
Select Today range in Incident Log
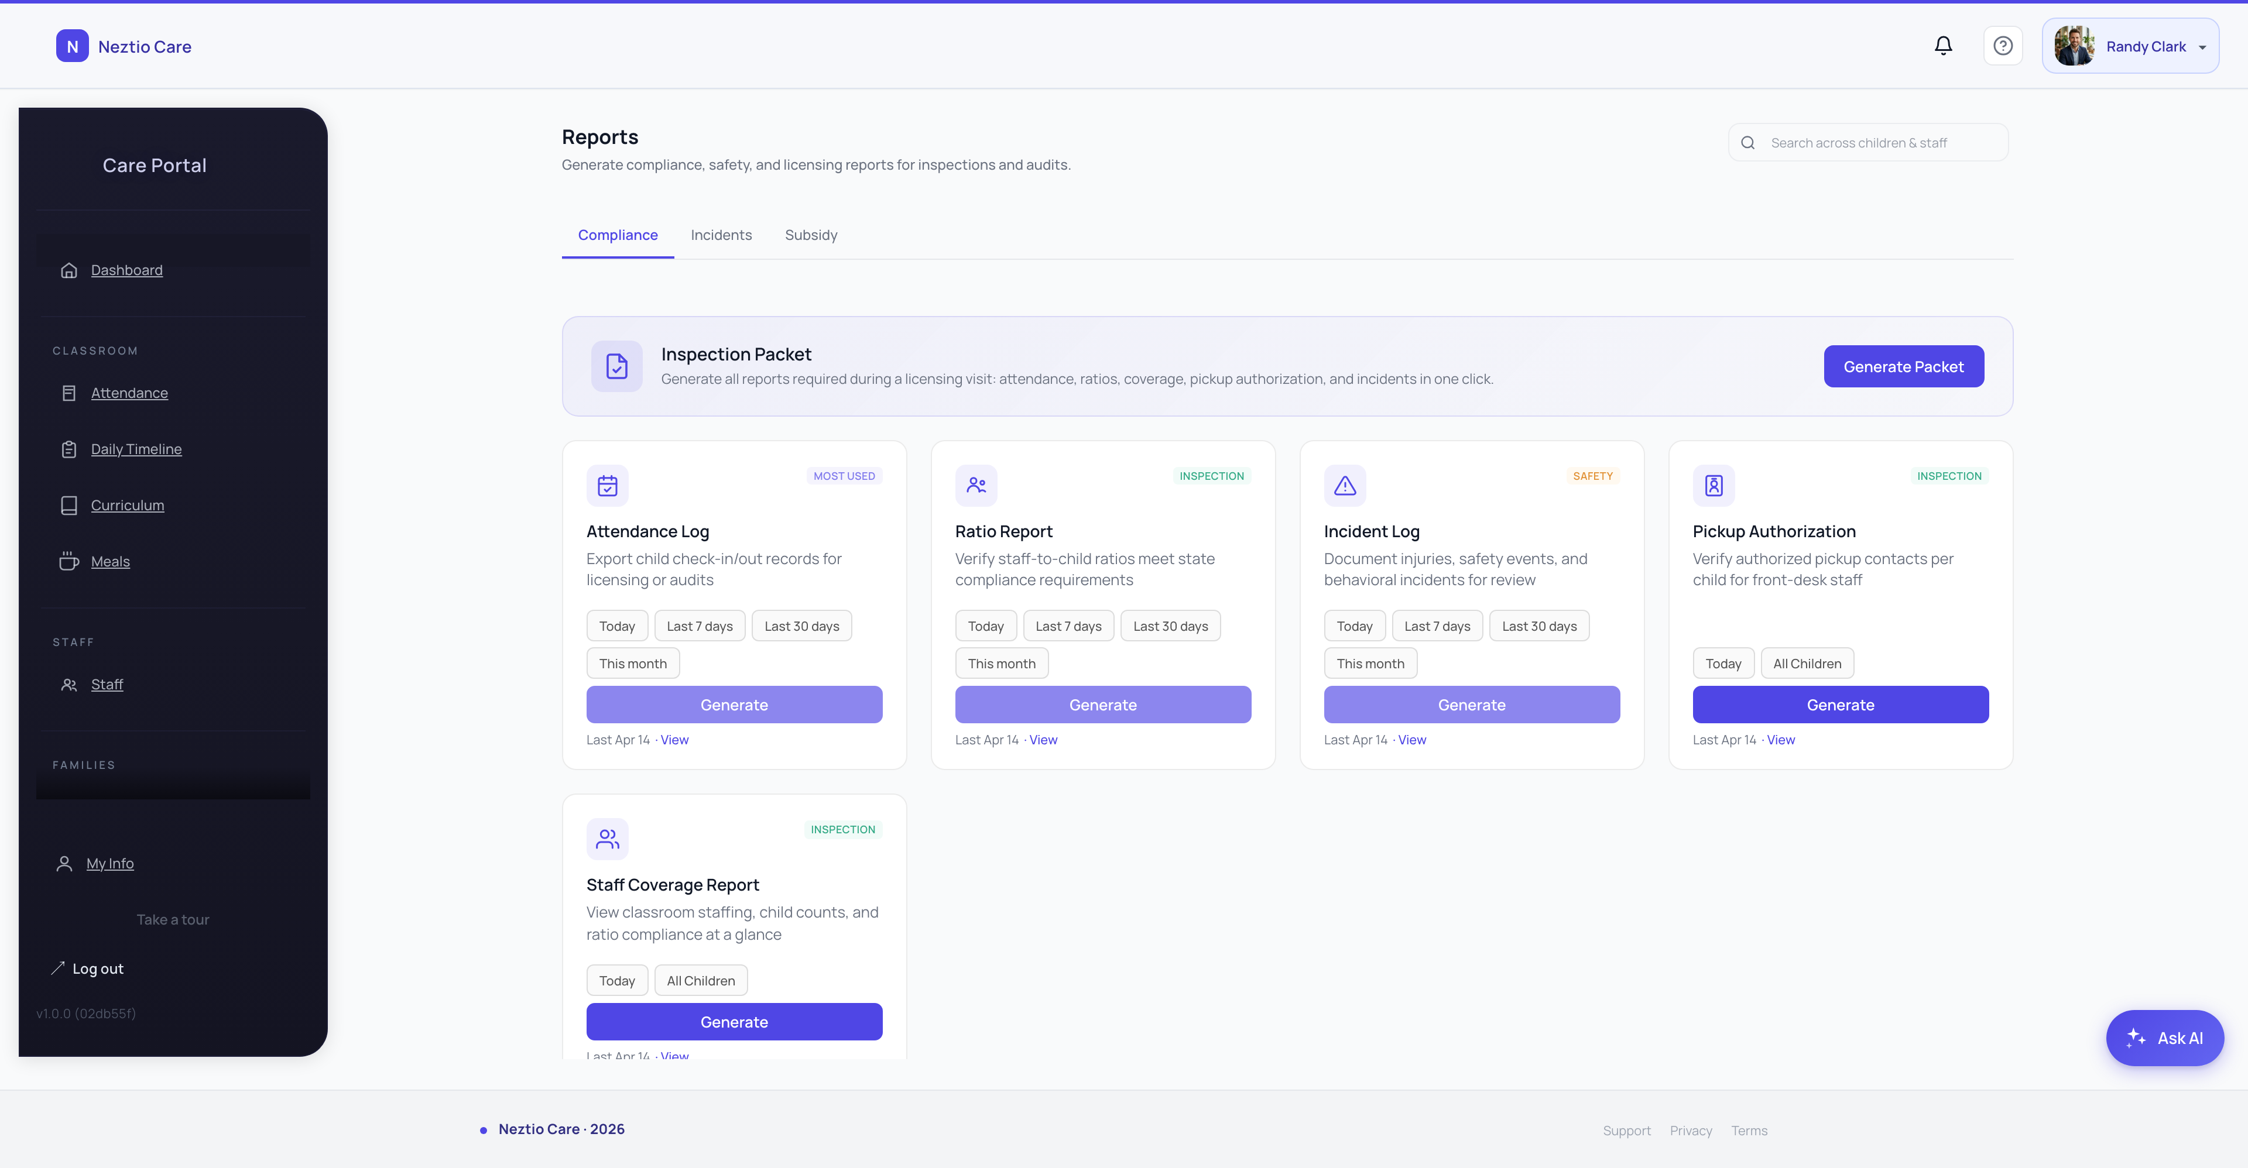[1355, 626]
